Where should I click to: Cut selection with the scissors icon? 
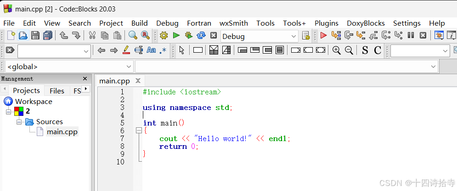(x=92, y=35)
